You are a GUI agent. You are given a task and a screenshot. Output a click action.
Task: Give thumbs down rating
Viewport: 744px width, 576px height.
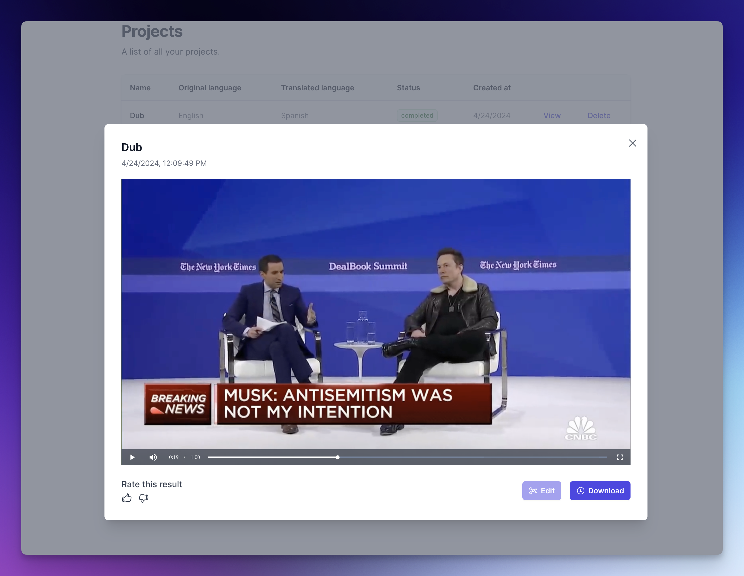tap(144, 498)
